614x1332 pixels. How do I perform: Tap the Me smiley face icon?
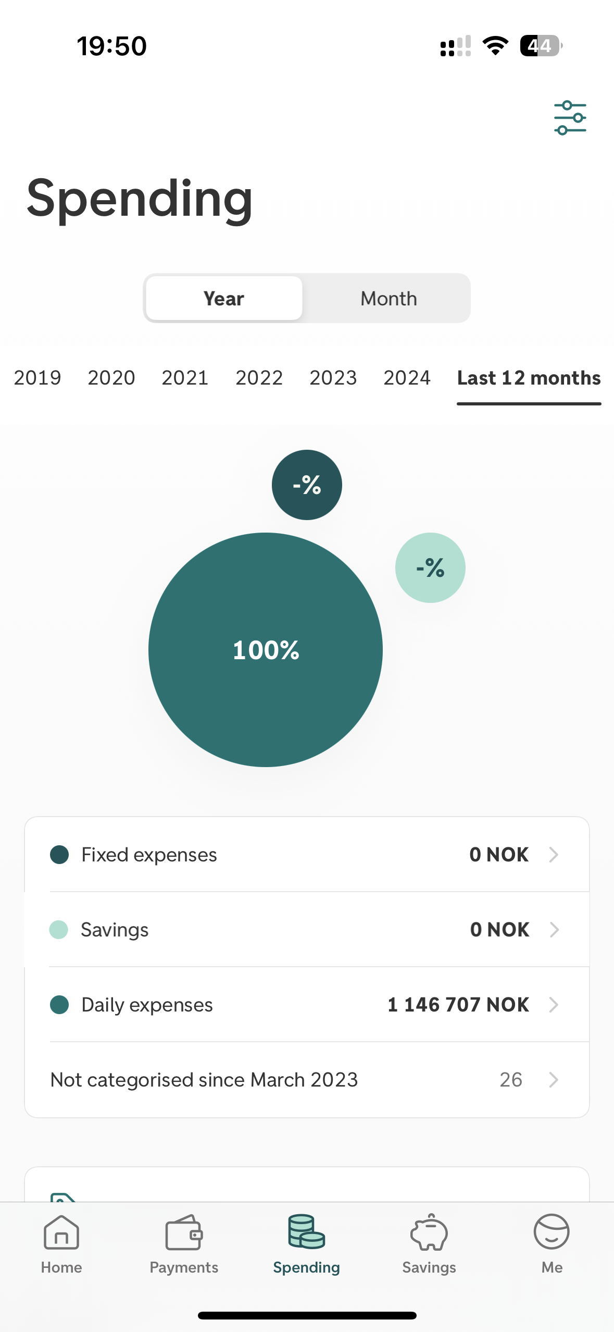click(x=552, y=1232)
